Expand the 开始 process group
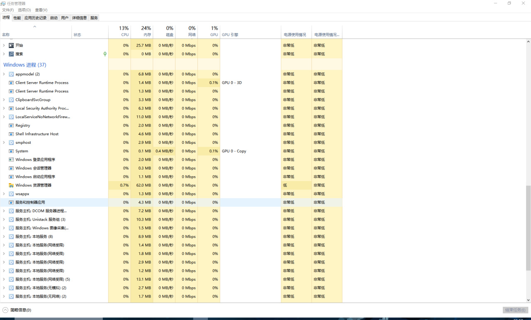 4,45
